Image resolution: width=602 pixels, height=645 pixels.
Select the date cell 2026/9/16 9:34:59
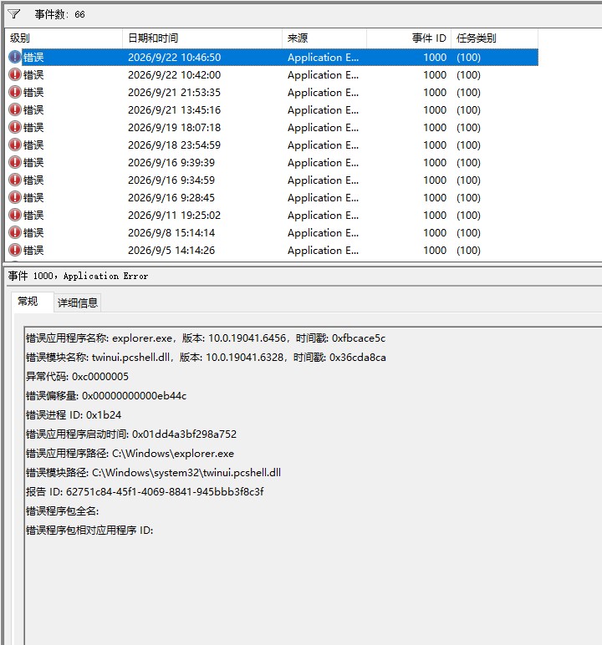click(x=171, y=180)
